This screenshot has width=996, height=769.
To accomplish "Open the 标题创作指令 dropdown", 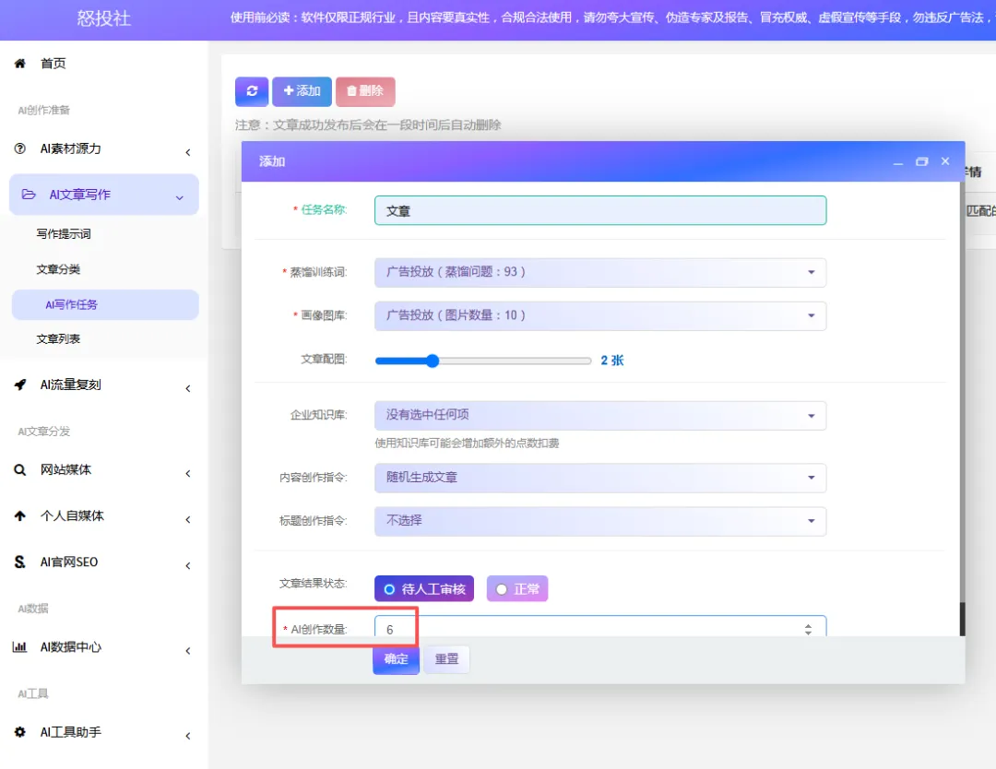I will pyautogui.click(x=599, y=522).
